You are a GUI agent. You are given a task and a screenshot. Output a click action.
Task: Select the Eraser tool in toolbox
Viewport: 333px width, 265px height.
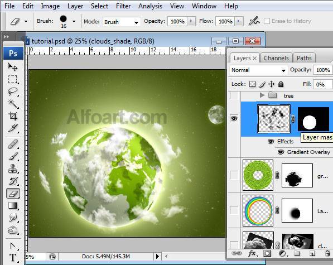point(13,194)
